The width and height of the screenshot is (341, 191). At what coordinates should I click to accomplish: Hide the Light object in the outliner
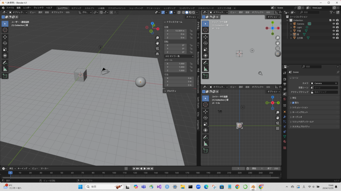334,28
